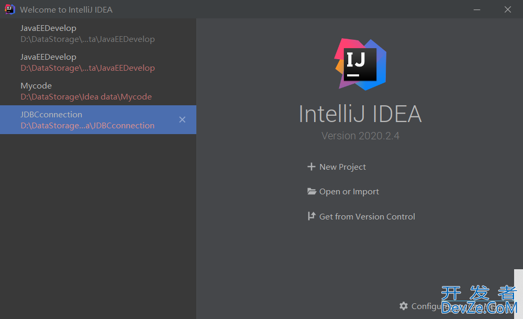Click the IntelliJ IDEA title bar icon
The width and height of the screenshot is (523, 319).
[x=9, y=9]
